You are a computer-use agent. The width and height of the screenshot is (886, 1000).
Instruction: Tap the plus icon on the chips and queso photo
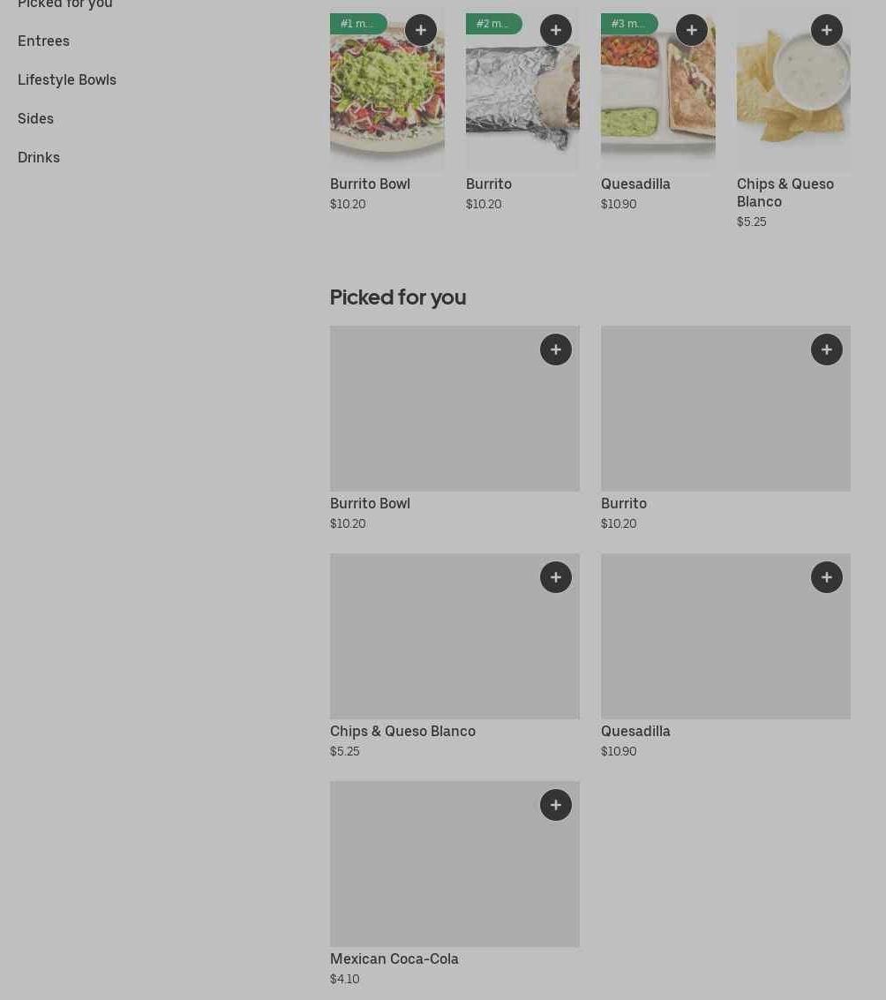pos(827,30)
